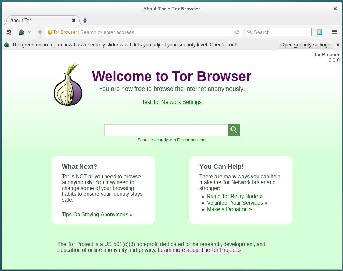Click Volunteer Your Services link
Viewport: 343px width, 271px height.
(x=237, y=203)
